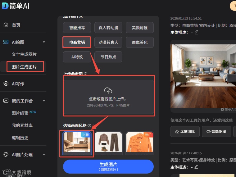
Task: Click help icon next to 上传参考图
Action: (85, 74)
